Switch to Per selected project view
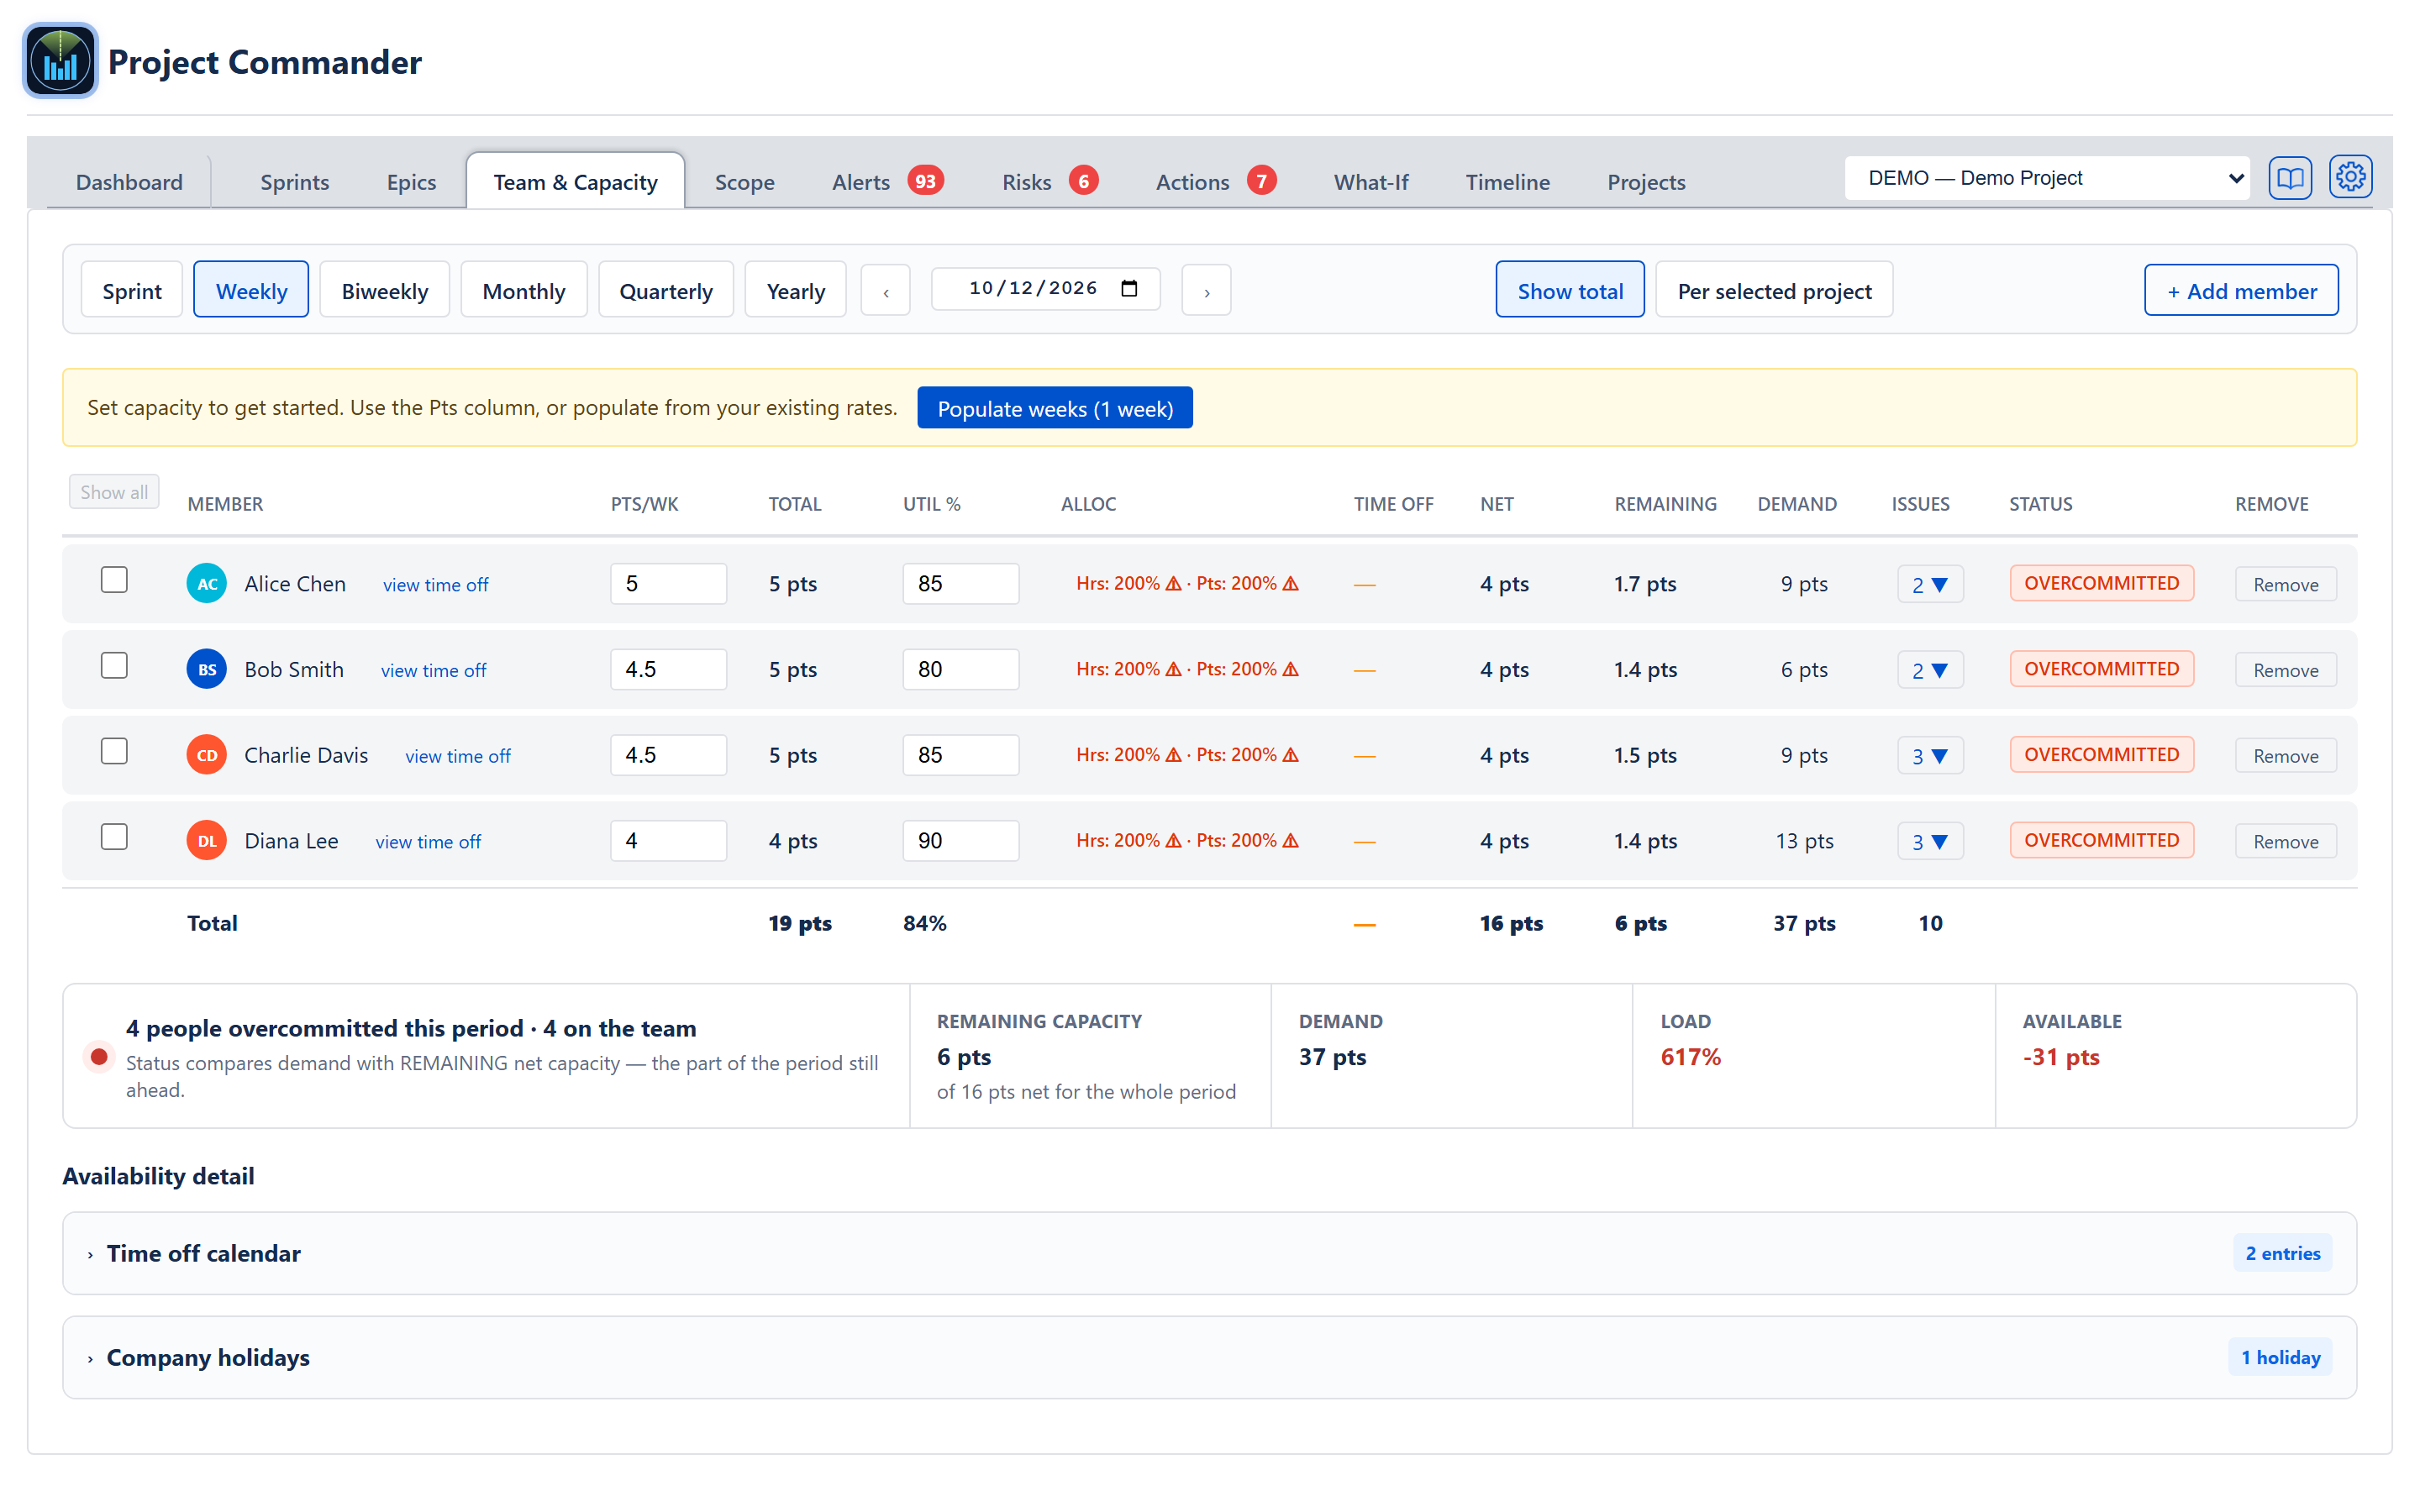This screenshot has height=1512, width=2420. point(1774,290)
